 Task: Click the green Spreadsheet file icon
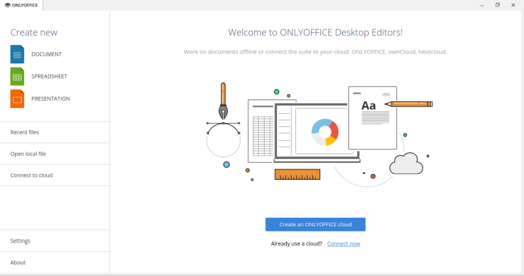[17, 77]
